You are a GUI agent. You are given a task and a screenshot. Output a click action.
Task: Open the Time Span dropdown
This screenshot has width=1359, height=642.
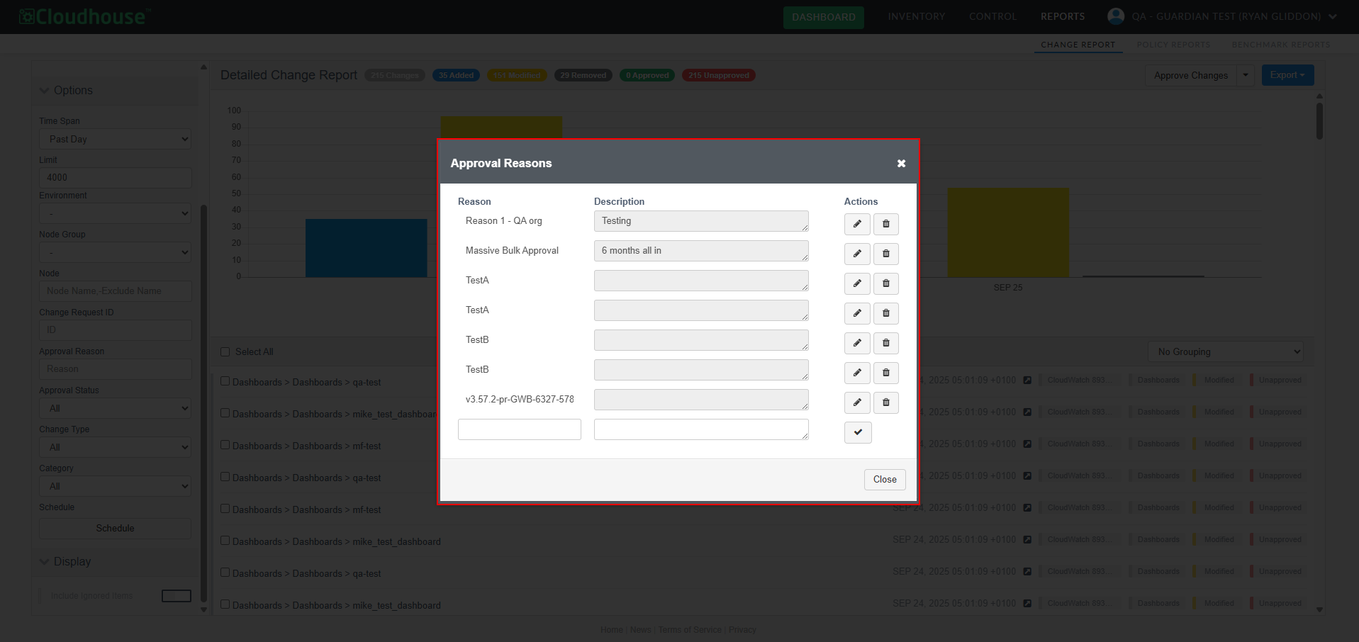point(115,139)
